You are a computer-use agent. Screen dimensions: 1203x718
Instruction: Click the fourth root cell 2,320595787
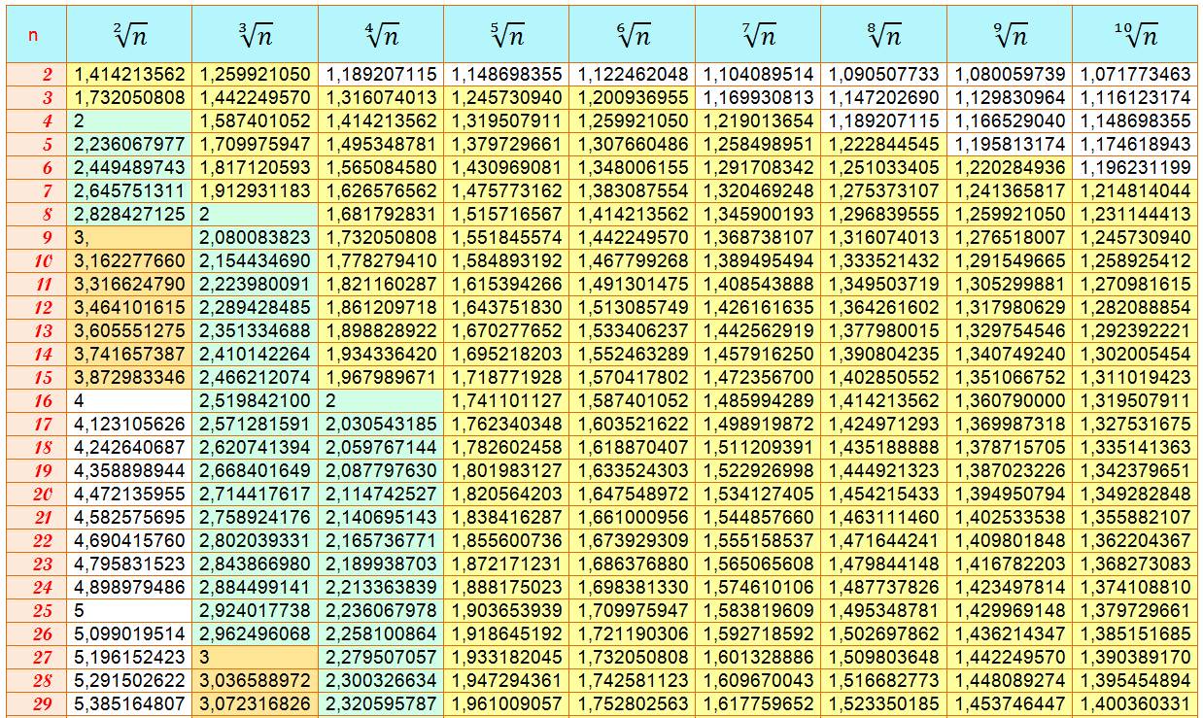tap(381, 703)
